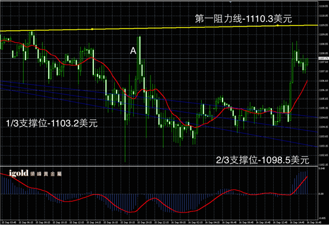Click the igold logo in indicator pane
329x225 pixels.
35,173
